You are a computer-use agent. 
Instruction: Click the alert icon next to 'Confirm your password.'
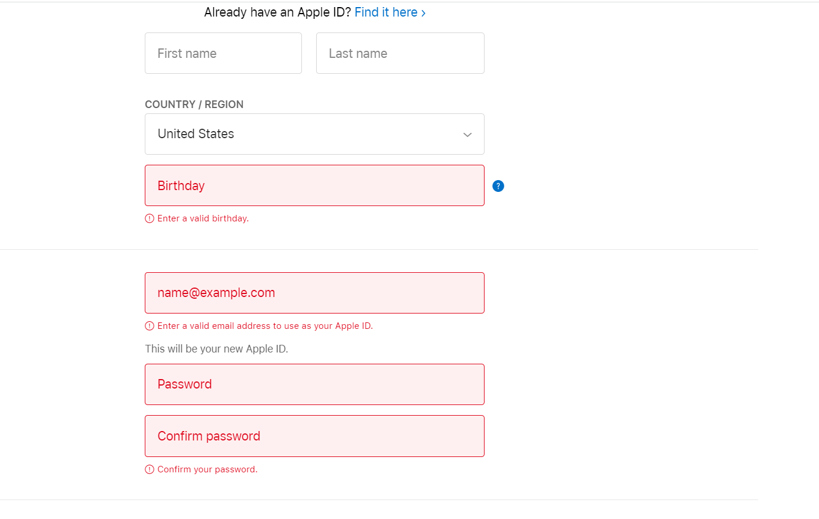tap(149, 469)
